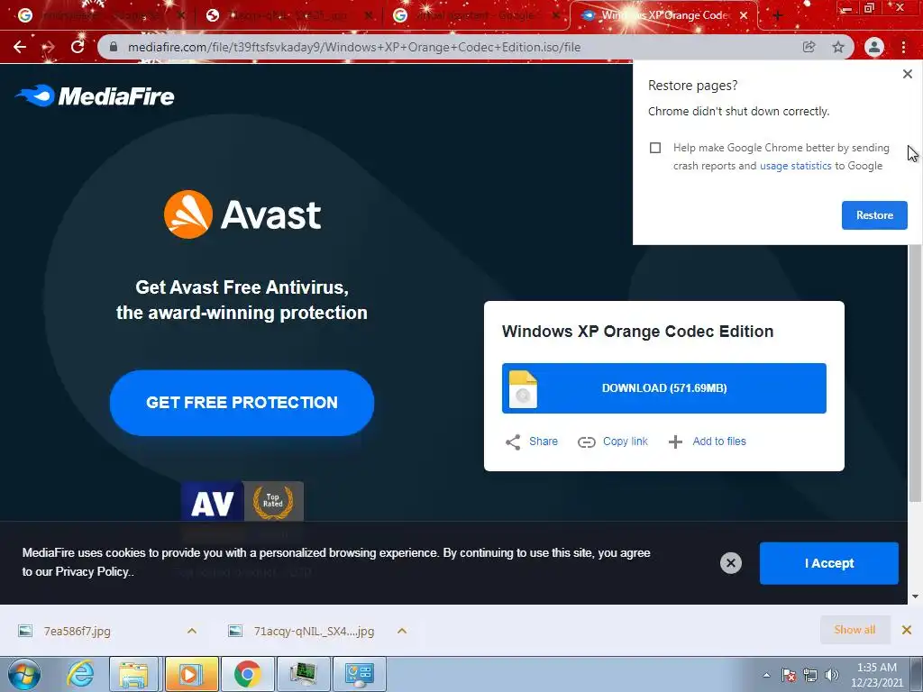Image resolution: width=923 pixels, height=692 pixels.
Task: Open downloaded file 7ea586f7.jpg
Action: [78, 631]
